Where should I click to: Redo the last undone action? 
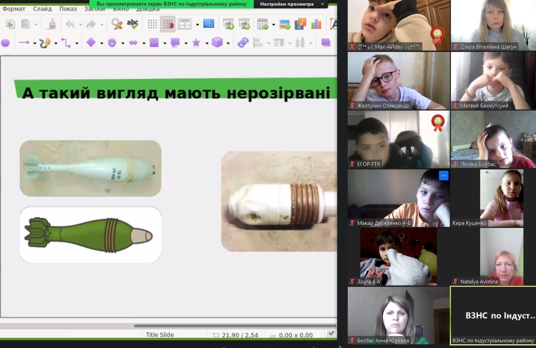(91, 25)
